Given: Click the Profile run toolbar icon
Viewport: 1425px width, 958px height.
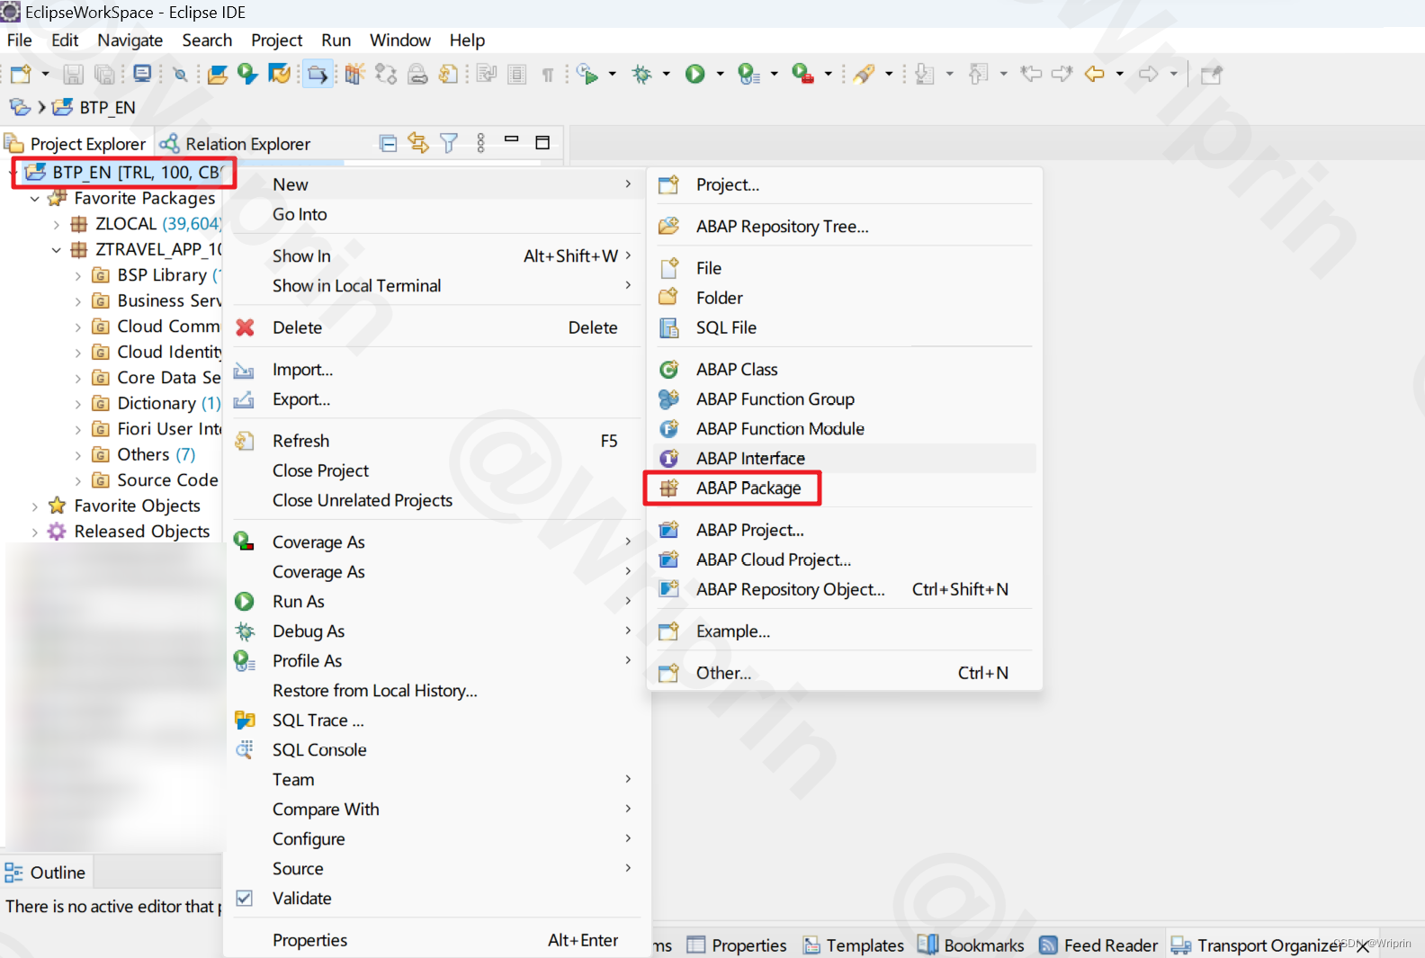Looking at the screenshot, I should (748, 75).
